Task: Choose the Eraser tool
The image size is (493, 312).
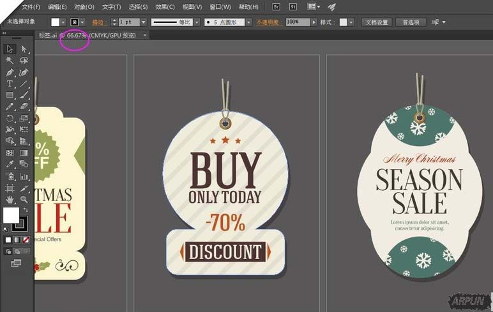Action: (24, 107)
